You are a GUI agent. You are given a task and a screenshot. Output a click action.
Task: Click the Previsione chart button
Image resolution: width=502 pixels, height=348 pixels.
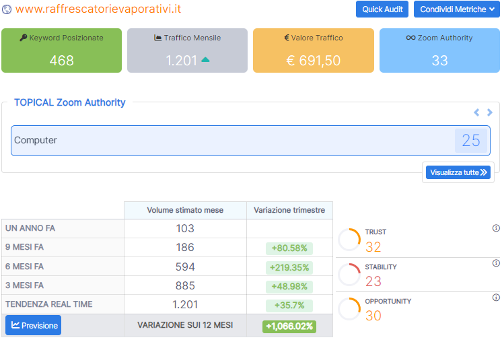click(x=34, y=326)
